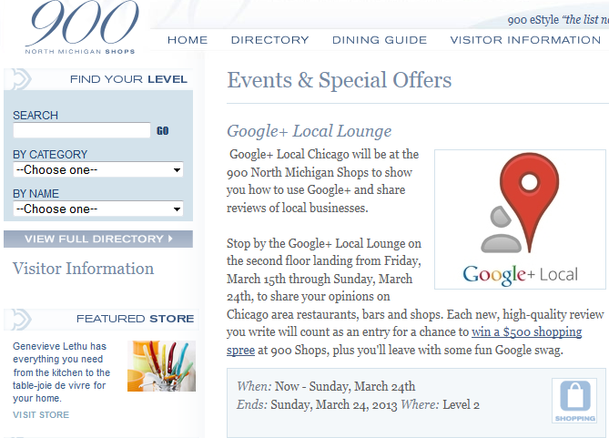
Task: Click View Full Directory button
Action: pos(98,239)
